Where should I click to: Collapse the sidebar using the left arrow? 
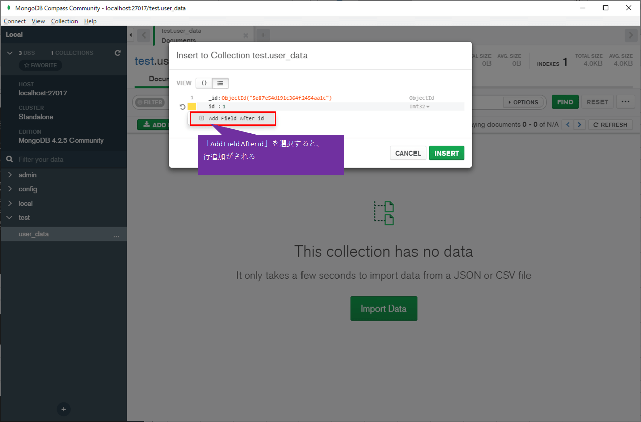(130, 35)
